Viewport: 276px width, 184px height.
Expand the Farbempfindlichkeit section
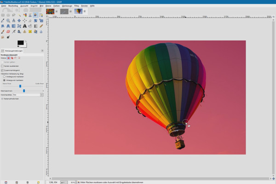coord(2,99)
